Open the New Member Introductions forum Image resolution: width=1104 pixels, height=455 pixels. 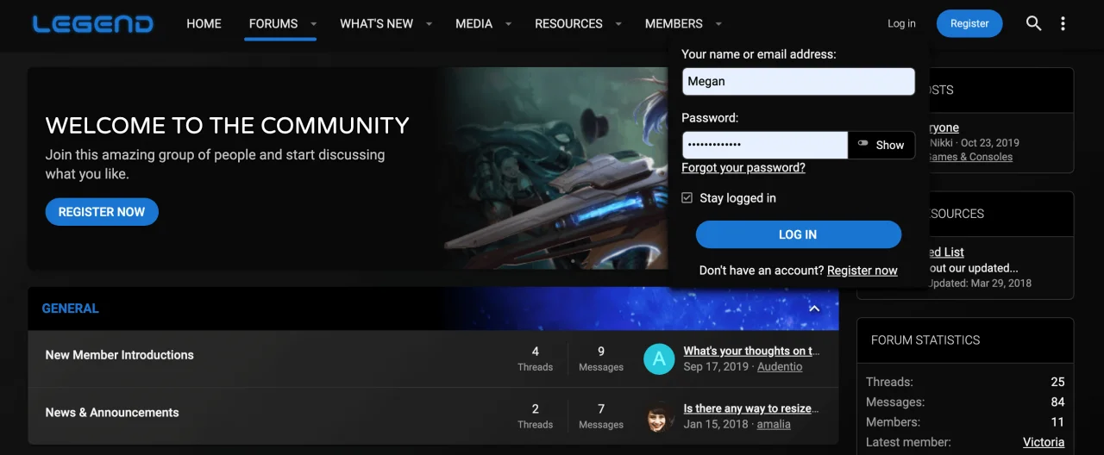click(120, 355)
